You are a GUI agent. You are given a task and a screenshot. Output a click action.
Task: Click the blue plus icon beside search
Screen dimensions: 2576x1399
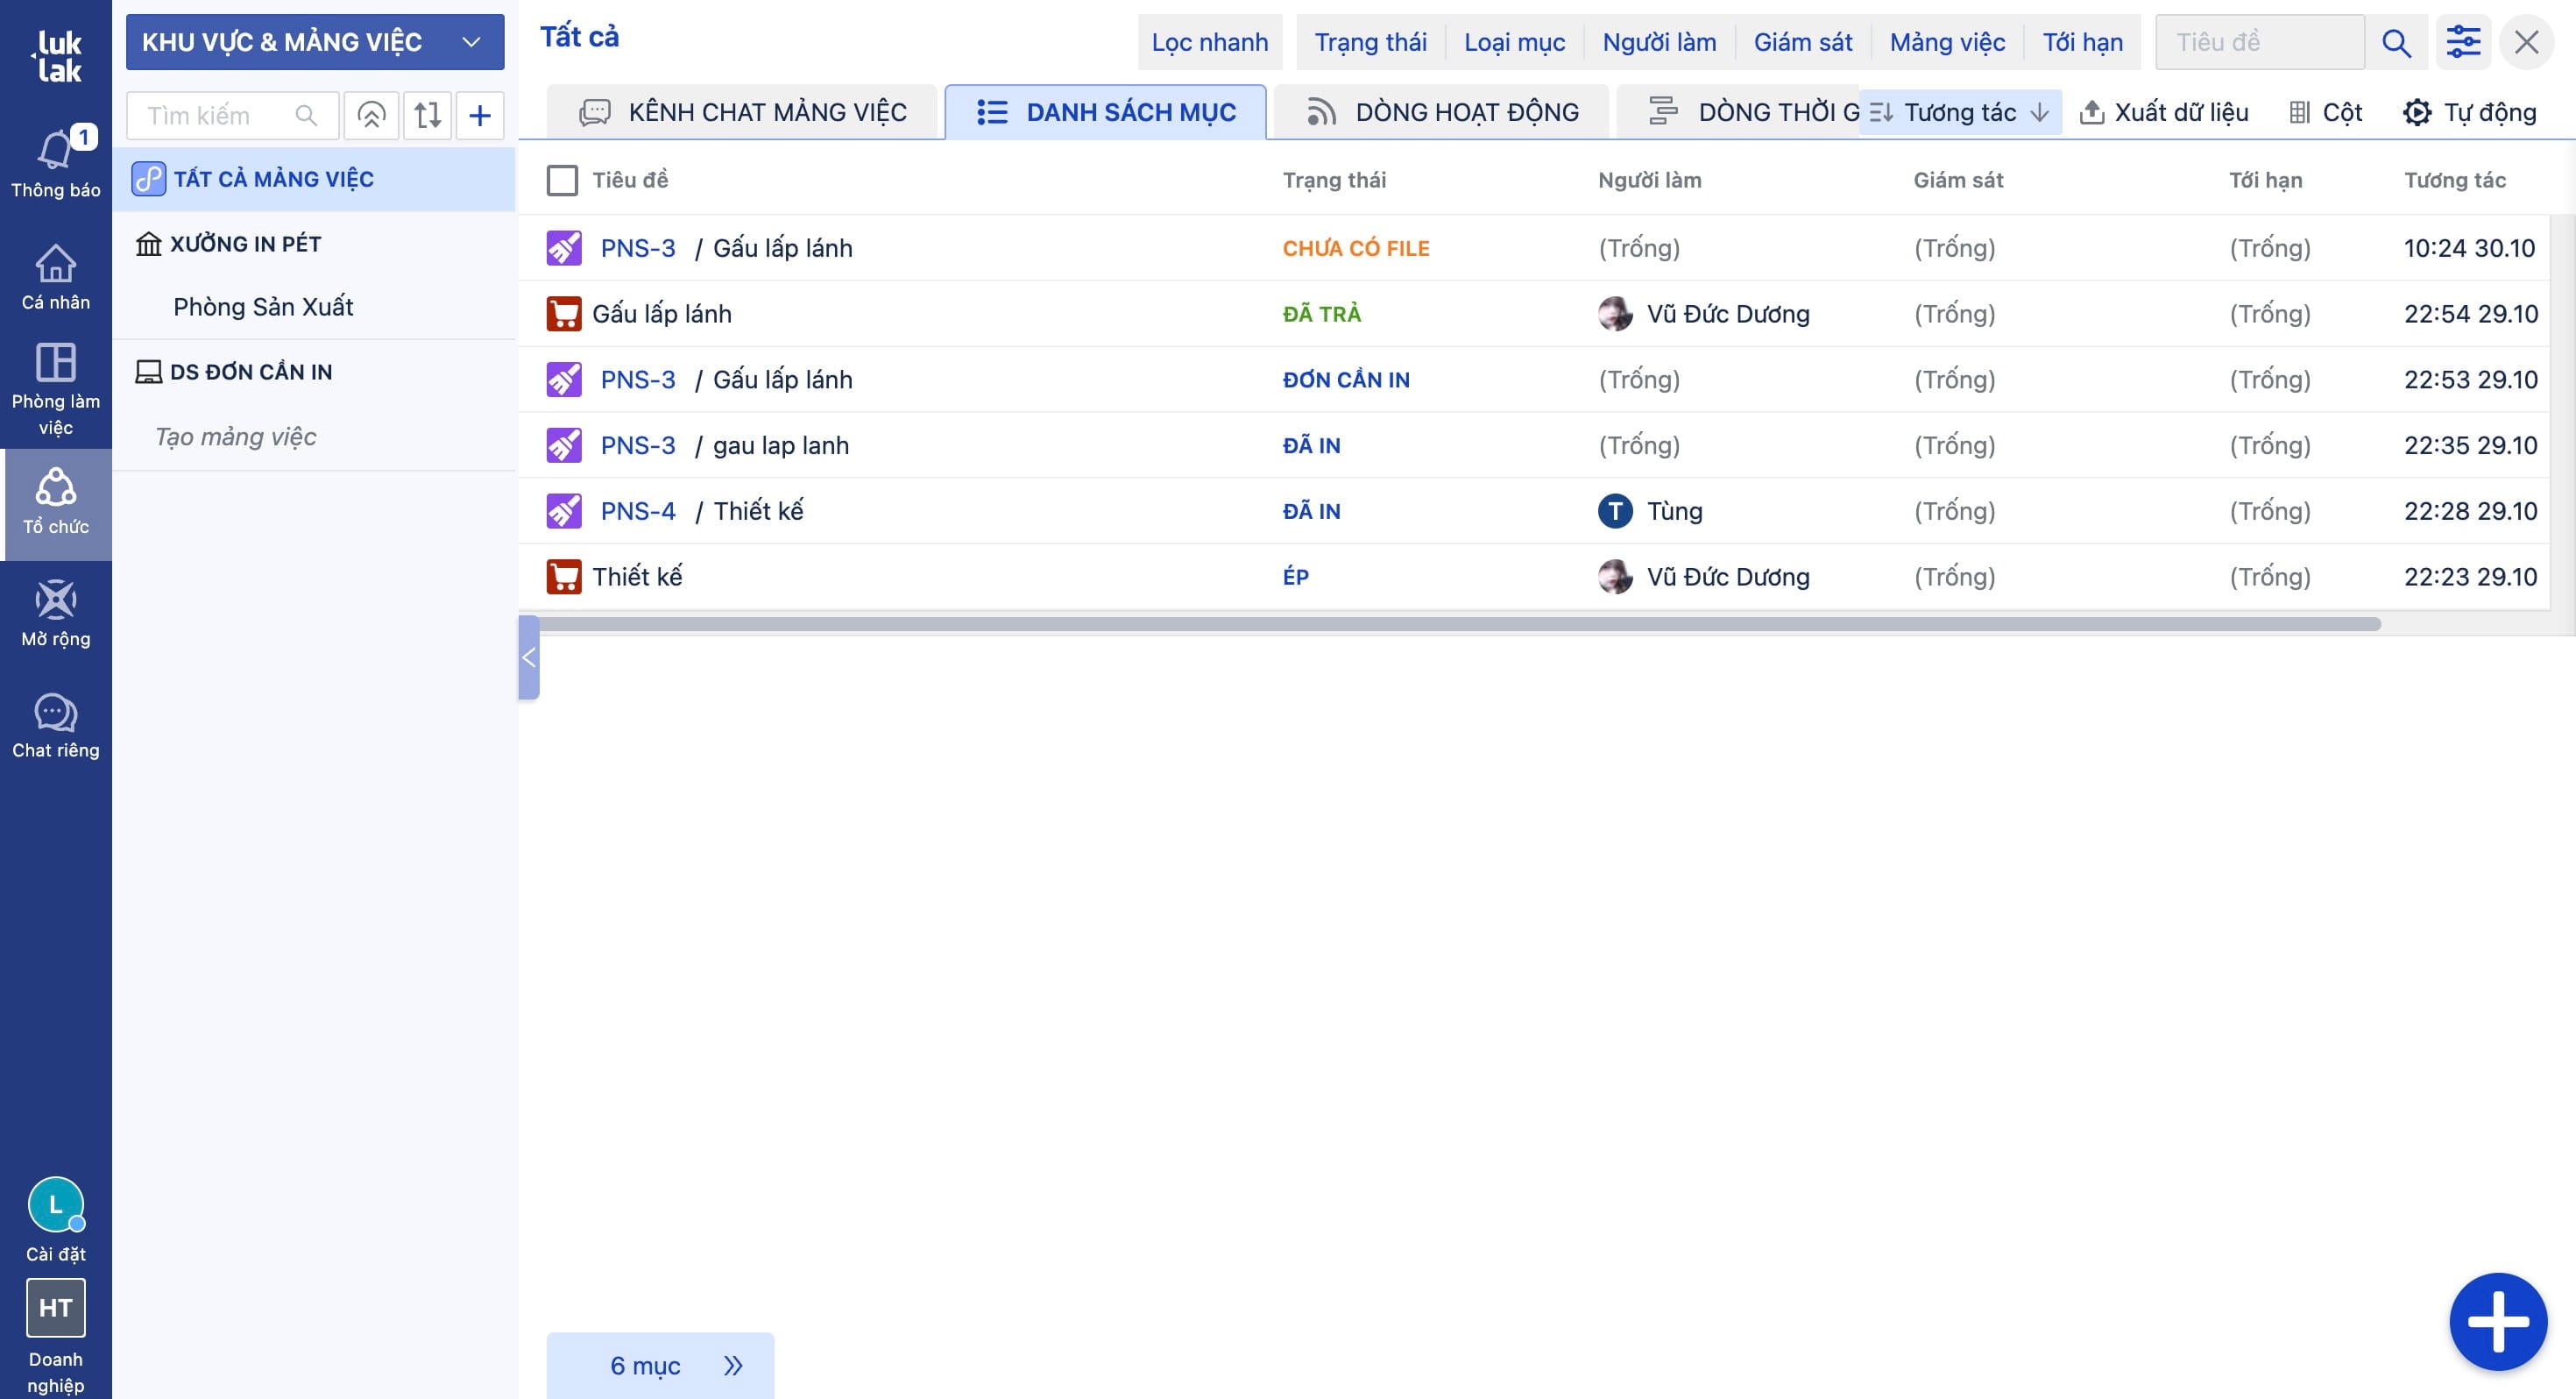pyautogui.click(x=480, y=115)
